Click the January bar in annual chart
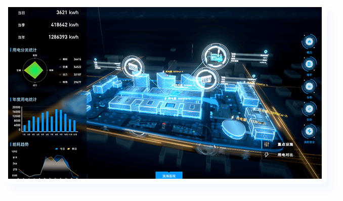Viewport: 343px width, 201px height. coord(24,128)
